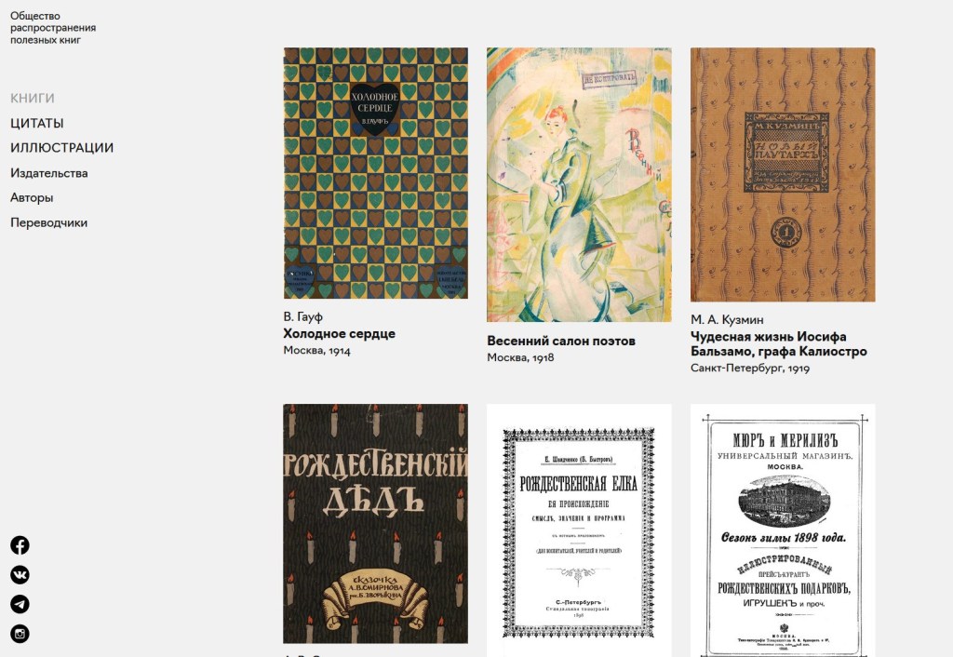Image resolution: width=953 pixels, height=657 pixels.
Task: Open the Telegram social icon
Action: click(x=20, y=604)
